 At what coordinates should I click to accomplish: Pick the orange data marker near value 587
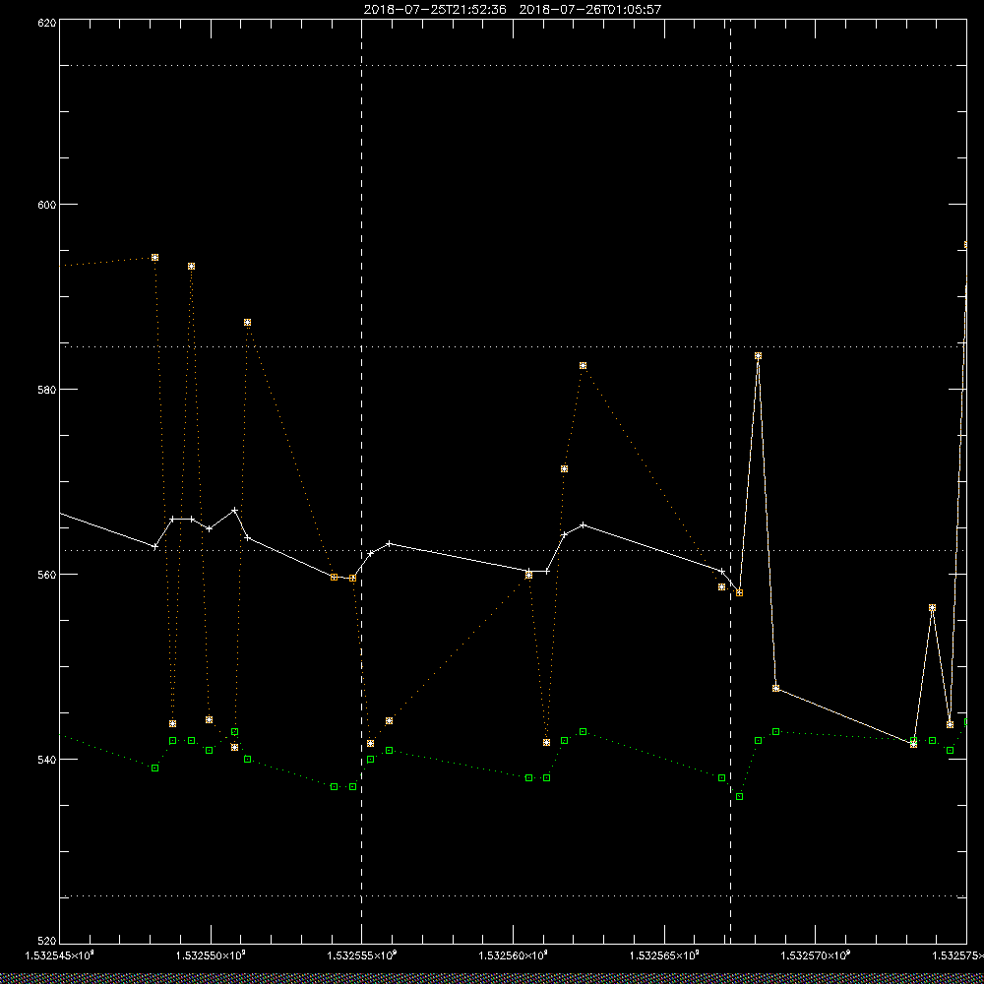(x=247, y=322)
